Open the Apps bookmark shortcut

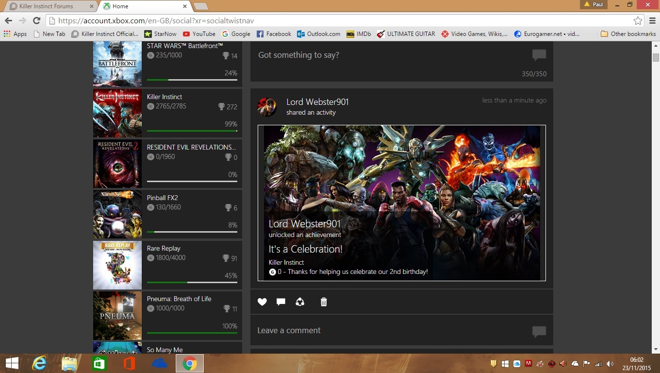tap(15, 34)
